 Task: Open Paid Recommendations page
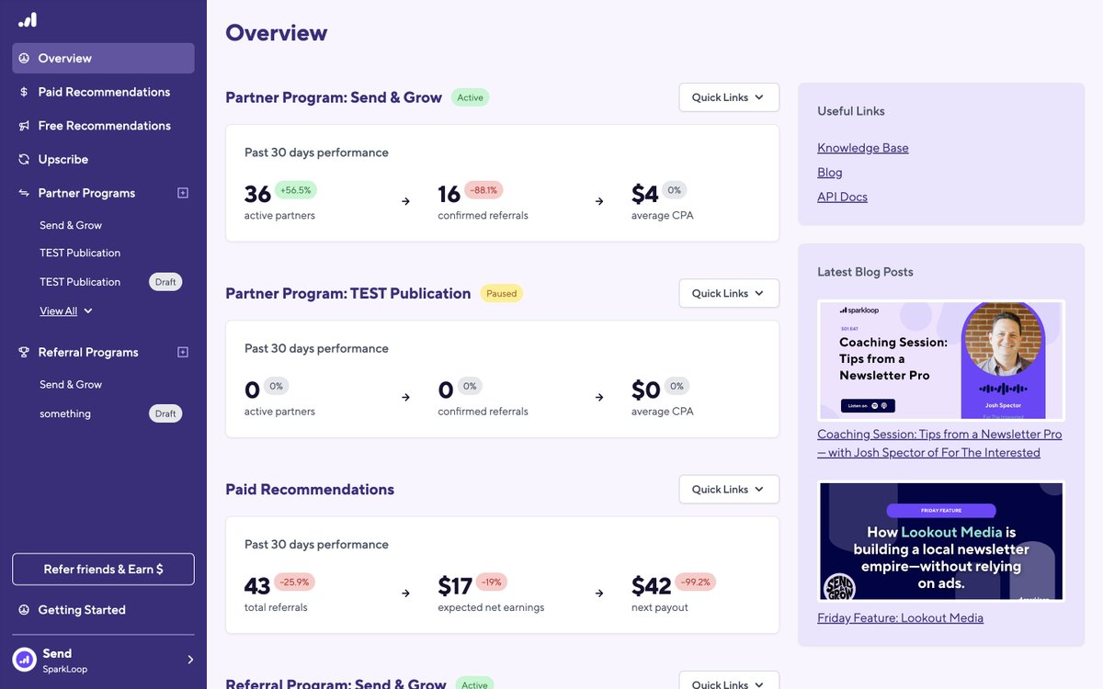(x=103, y=92)
